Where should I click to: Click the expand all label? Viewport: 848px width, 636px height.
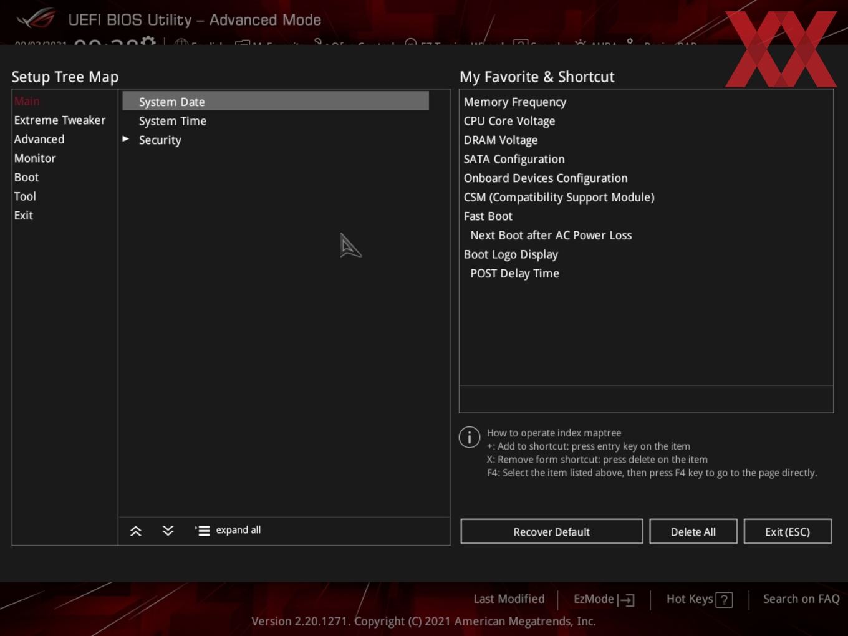click(238, 530)
